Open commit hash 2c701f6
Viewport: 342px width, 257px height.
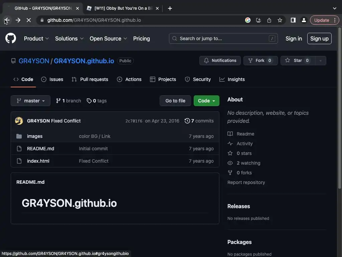[134, 121]
